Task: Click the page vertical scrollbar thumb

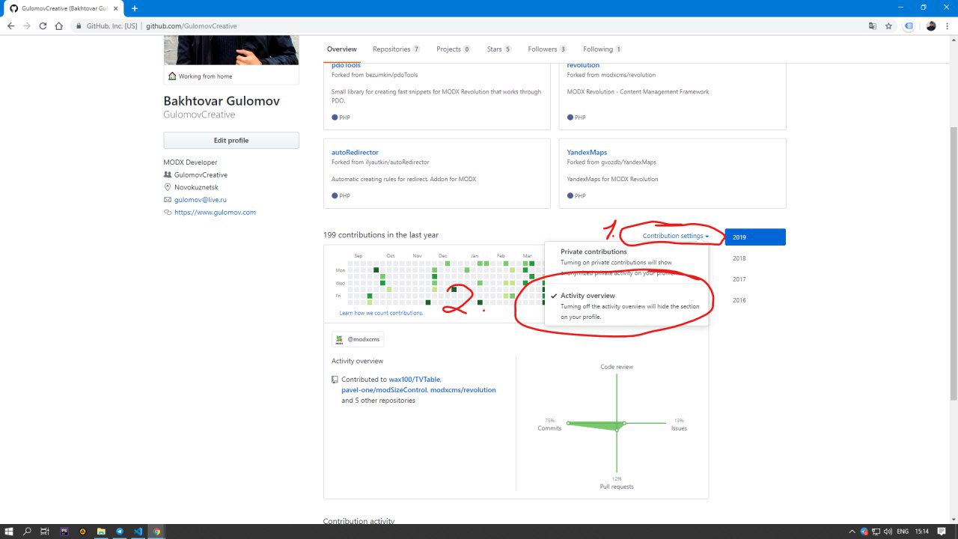Action: pos(954,265)
